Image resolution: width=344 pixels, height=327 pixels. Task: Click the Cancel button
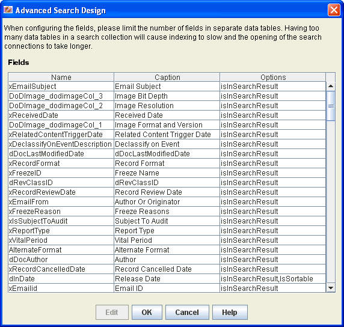pyautogui.click(x=187, y=312)
